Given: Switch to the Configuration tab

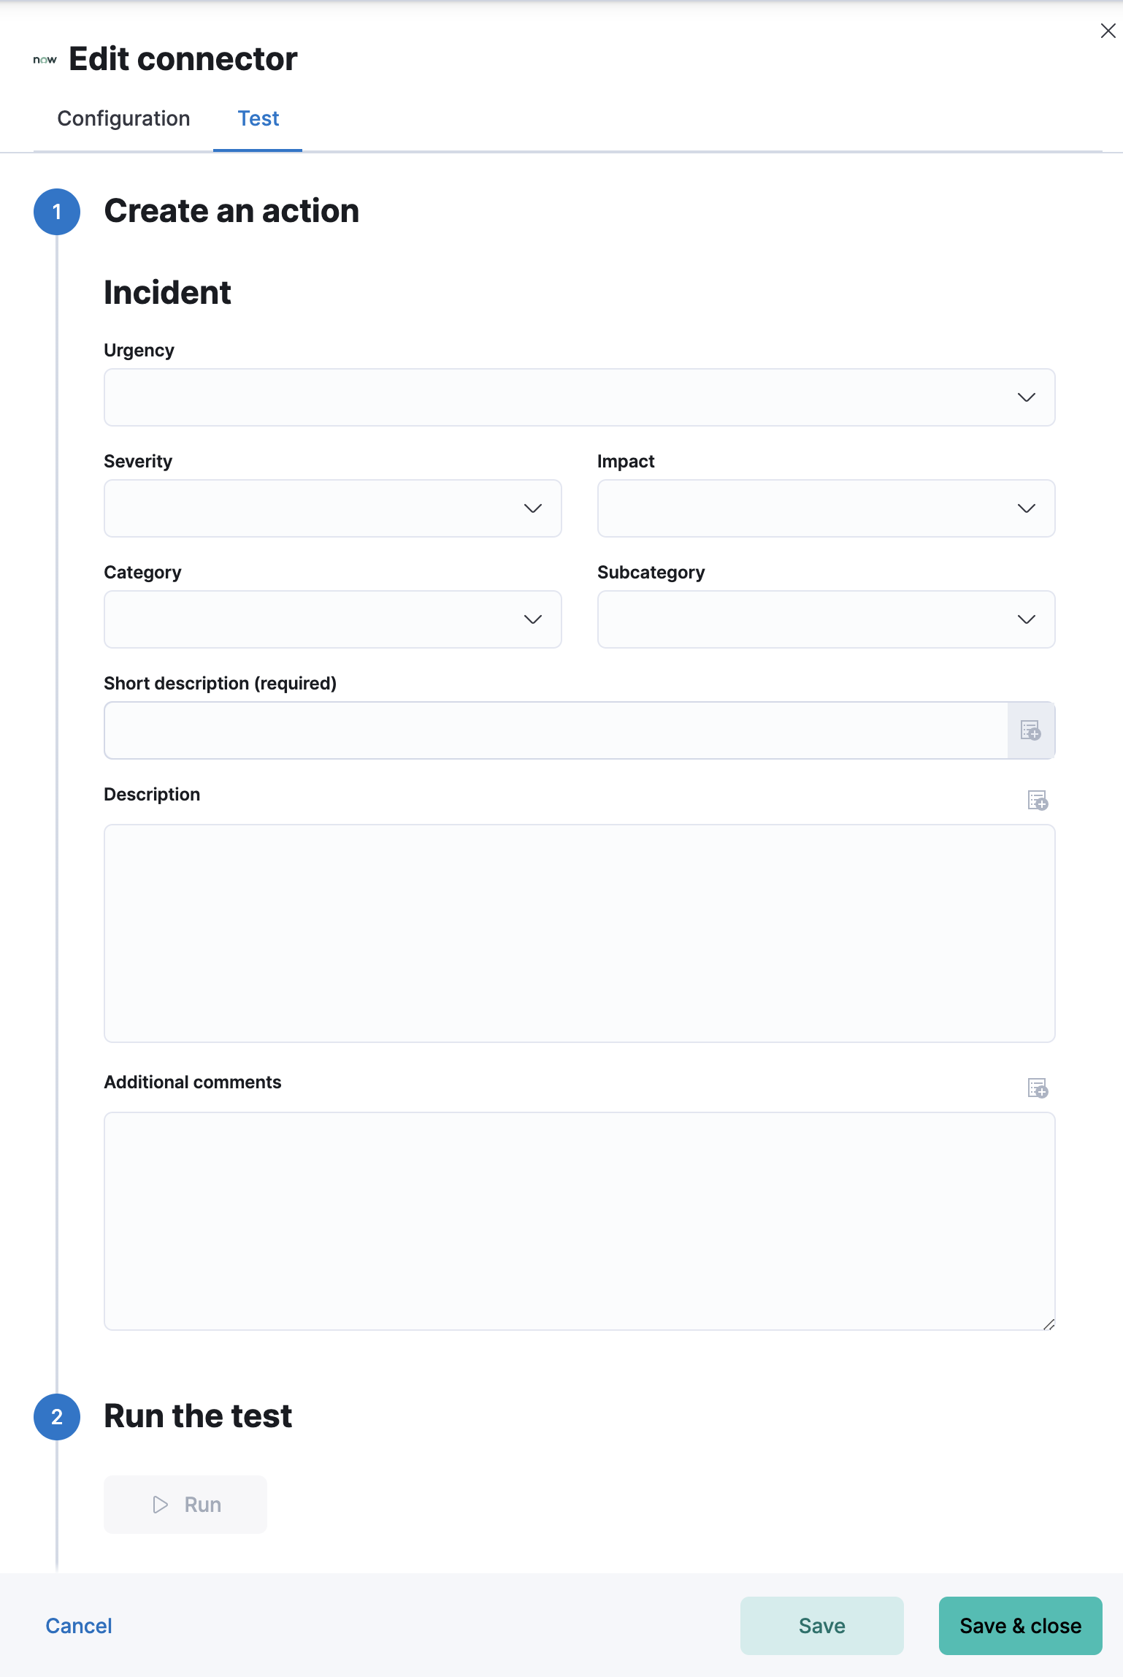Looking at the screenshot, I should [x=123, y=118].
